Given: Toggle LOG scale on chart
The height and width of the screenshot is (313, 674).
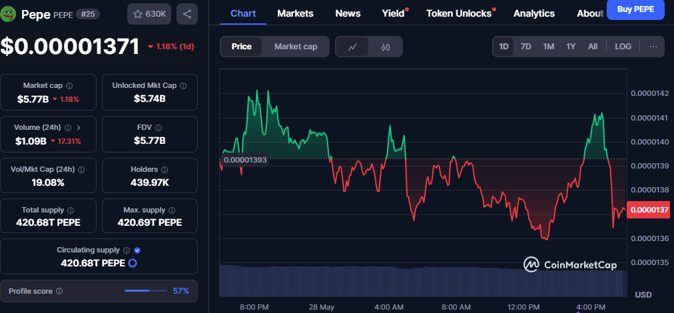Looking at the screenshot, I should (623, 47).
